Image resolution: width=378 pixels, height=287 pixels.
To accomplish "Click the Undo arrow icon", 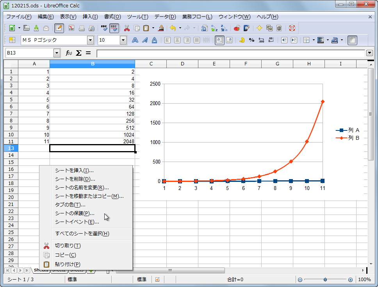I will [x=173, y=28].
